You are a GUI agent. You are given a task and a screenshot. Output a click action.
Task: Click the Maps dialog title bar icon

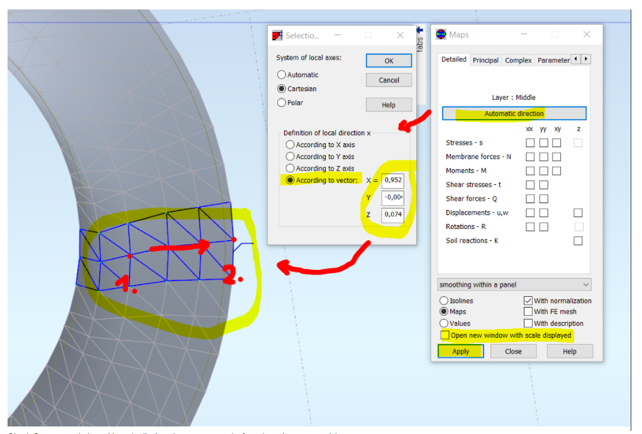441,34
